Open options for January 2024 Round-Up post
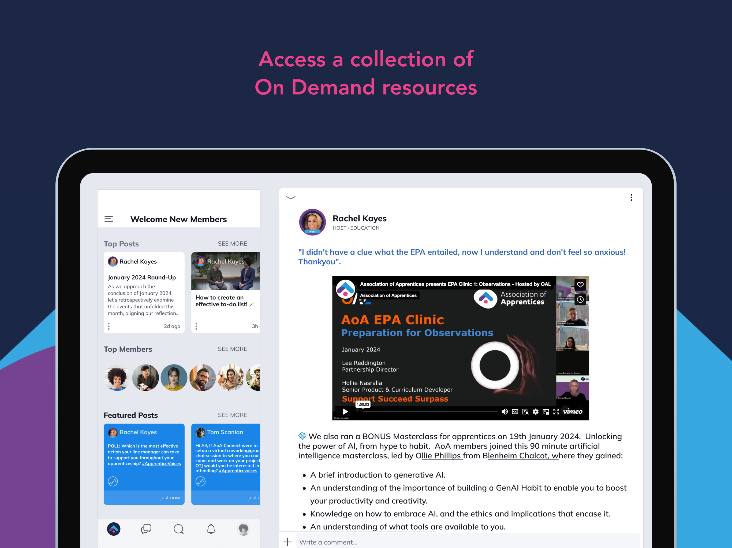 [109, 326]
